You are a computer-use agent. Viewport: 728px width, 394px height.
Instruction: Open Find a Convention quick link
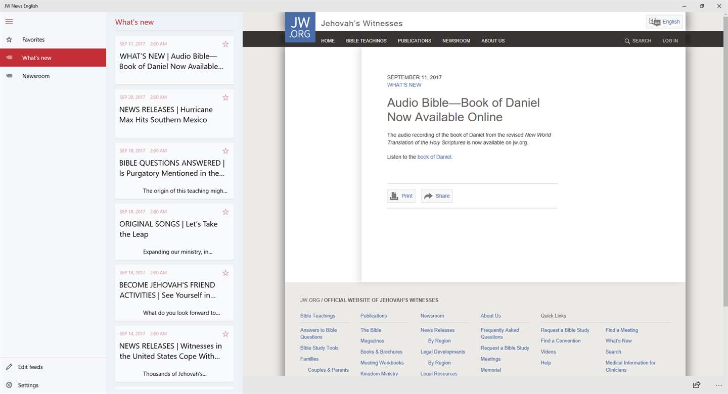pyautogui.click(x=561, y=341)
